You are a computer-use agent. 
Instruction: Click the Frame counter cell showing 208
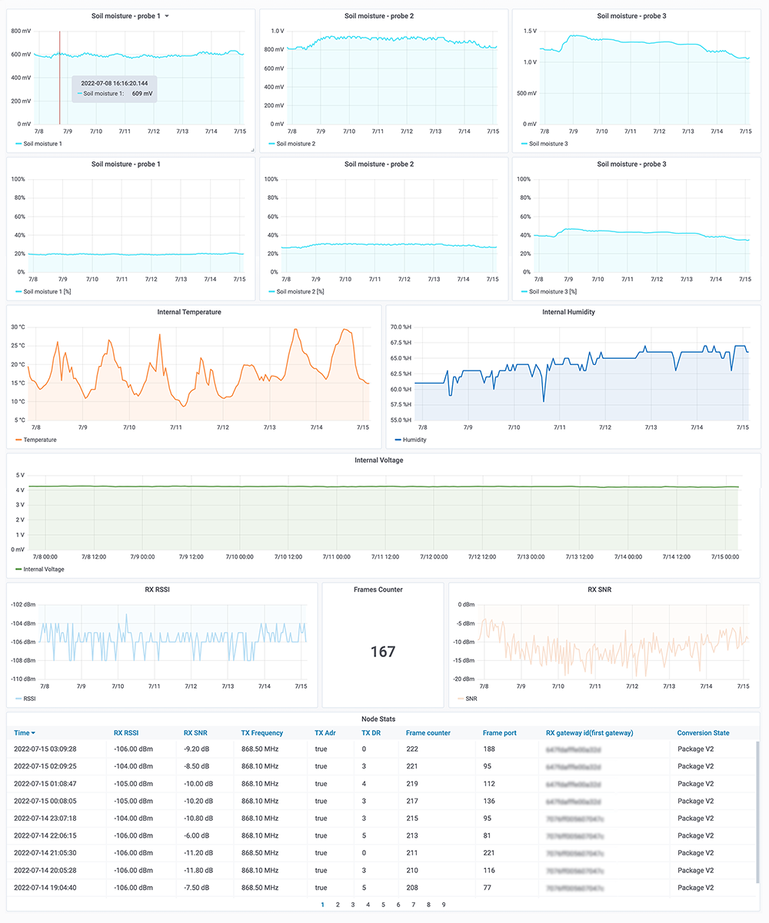(437, 888)
